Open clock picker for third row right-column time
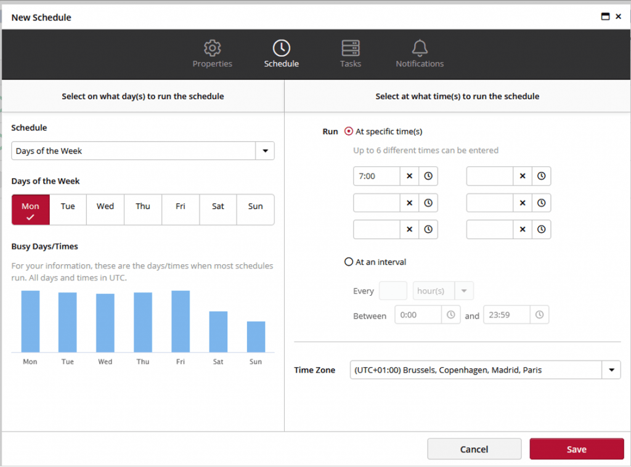631x467 pixels. point(541,229)
